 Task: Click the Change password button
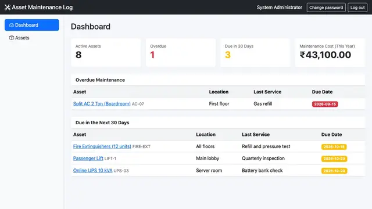tap(326, 8)
